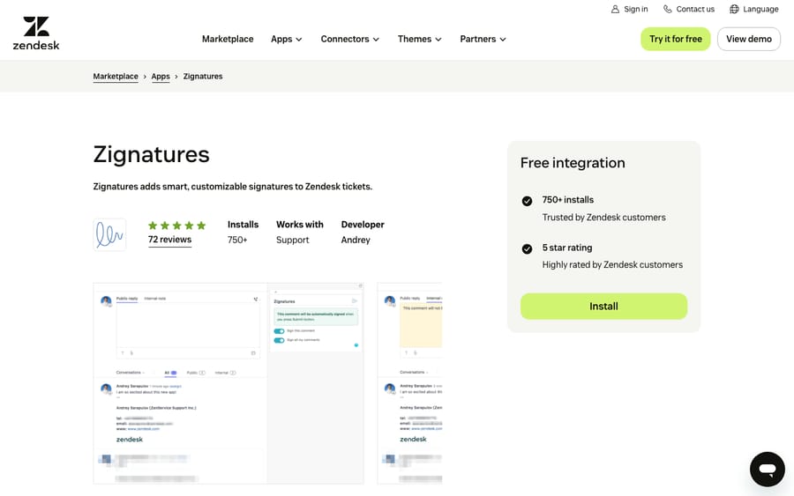Open the 72 reviews link
Screen dimensions: 794x496
coord(169,240)
